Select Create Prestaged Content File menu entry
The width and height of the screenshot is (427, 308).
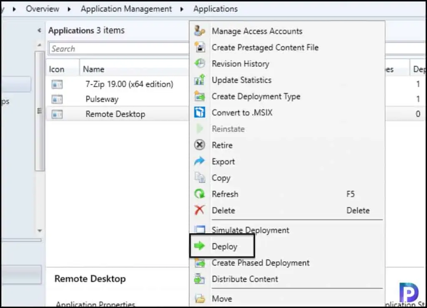(x=287, y=48)
